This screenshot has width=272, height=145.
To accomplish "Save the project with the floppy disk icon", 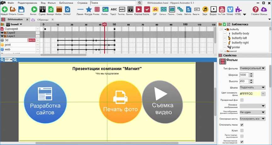I will (x=21, y=9).
